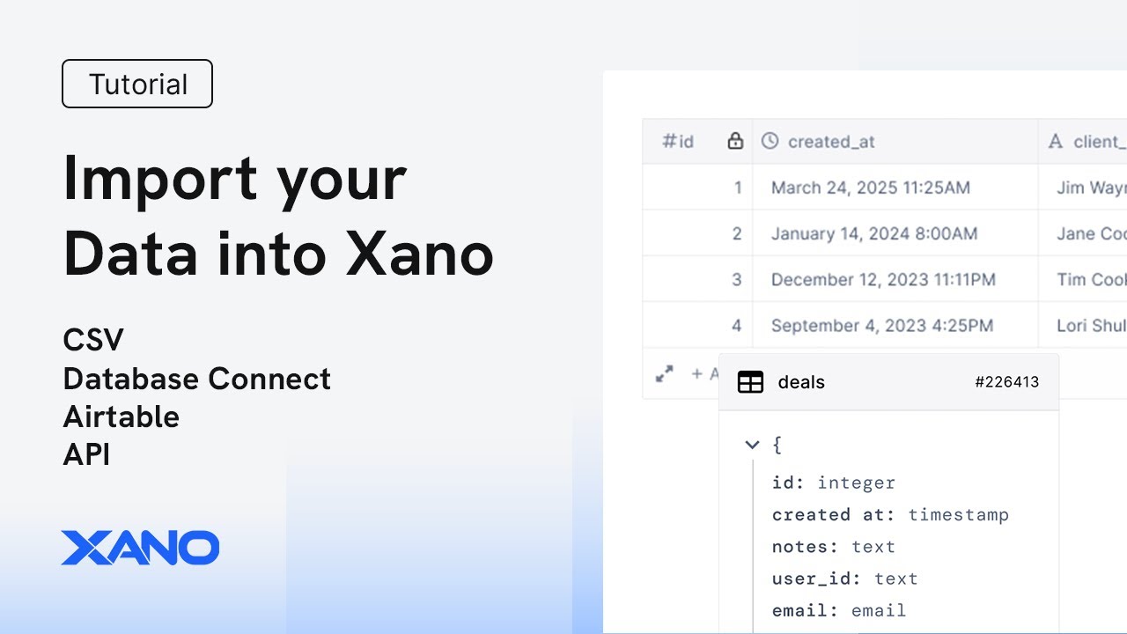
Task: Select the deals table icon
Action: point(751,381)
